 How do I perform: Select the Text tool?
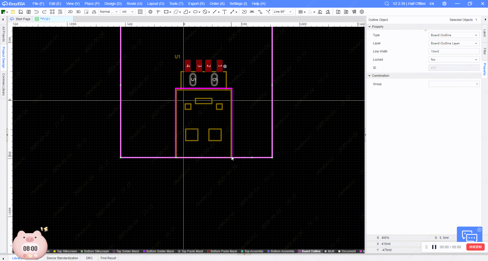tap(224, 12)
